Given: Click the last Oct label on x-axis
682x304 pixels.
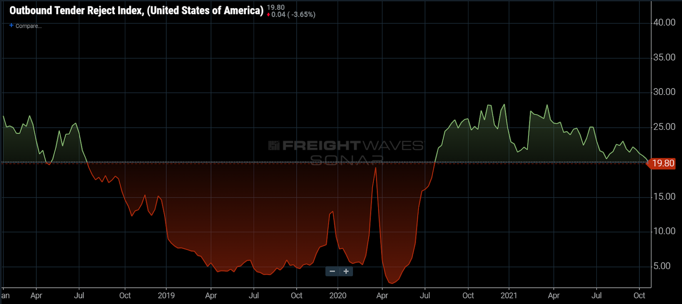Looking at the screenshot, I should (639, 295).
